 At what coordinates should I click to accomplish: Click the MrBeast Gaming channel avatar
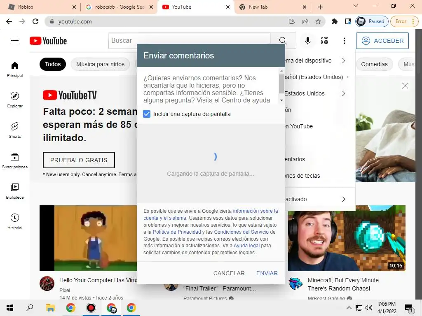point(295,284)
